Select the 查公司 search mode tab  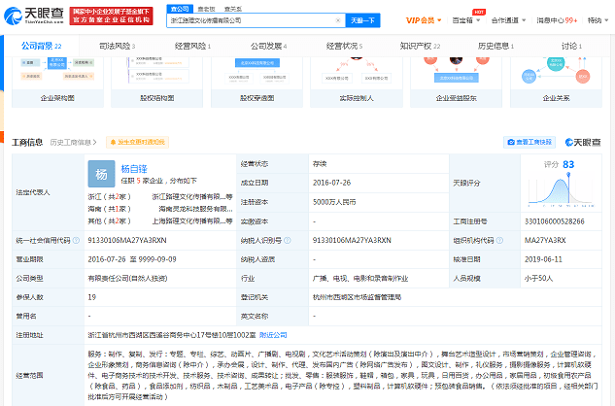click(180, 9)
